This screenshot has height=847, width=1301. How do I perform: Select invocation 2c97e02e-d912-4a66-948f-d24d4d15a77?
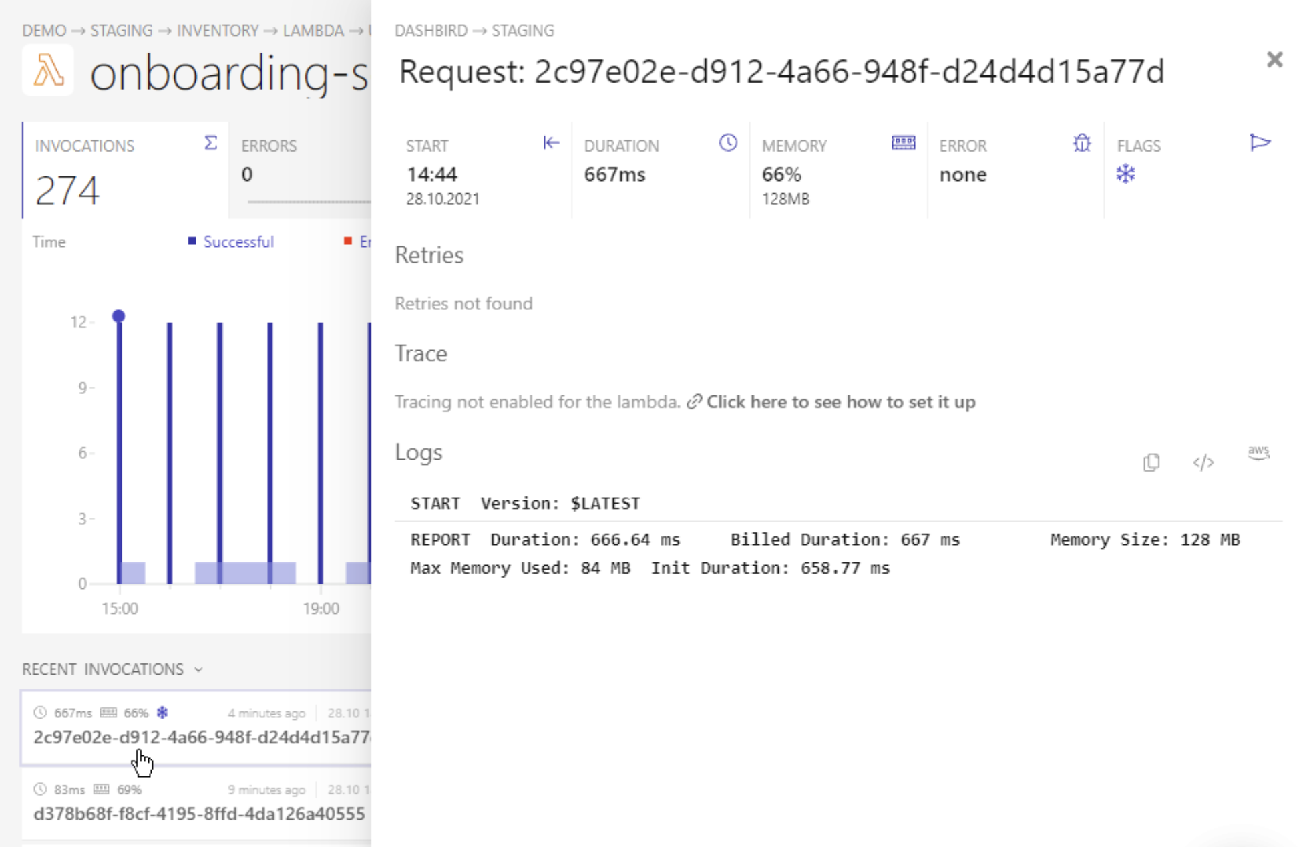196,728
